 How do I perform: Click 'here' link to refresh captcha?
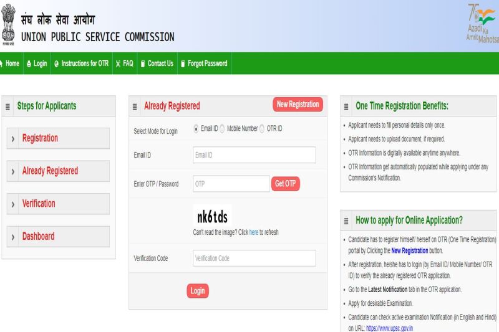coord(254,232)
